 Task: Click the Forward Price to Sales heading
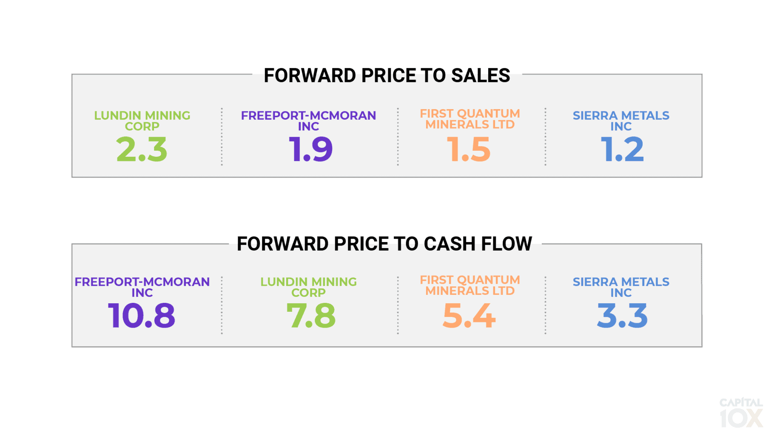tap(387, 76)
